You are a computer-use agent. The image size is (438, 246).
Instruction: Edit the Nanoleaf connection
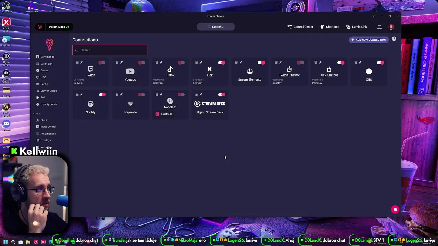tap(161, 94)
